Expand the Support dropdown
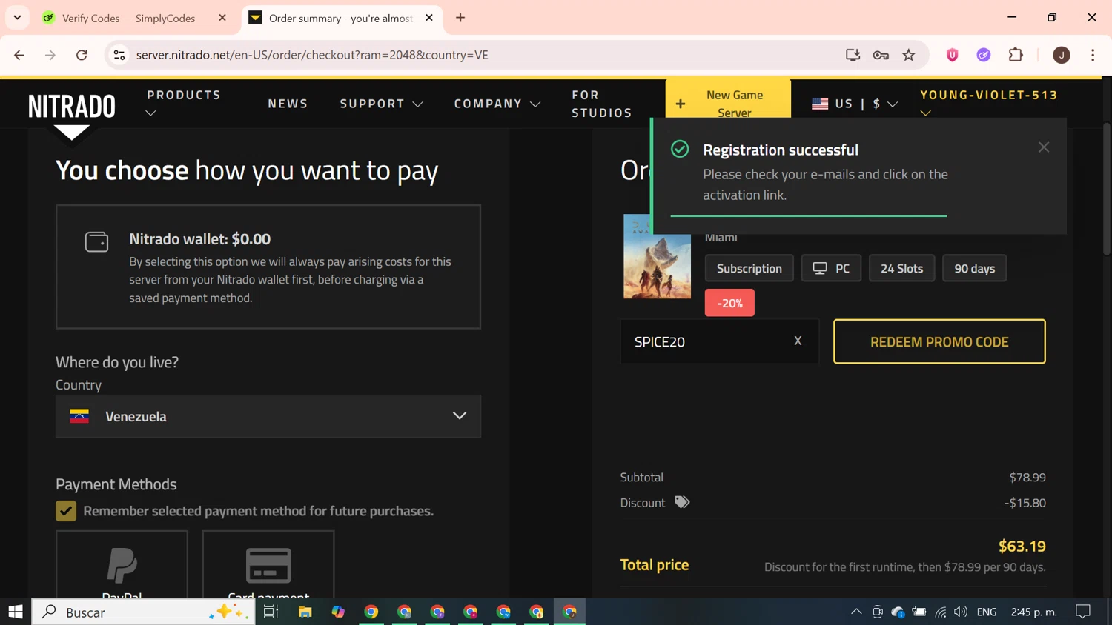Viewport: 1112px width, 625px height. [381, 104]
